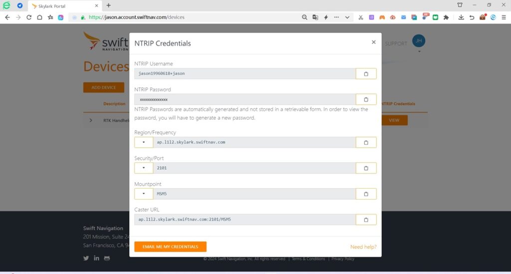Click the lightning bolt speed mode icon
This screenshot has width=511, height=274.
(x=326, y=17)
